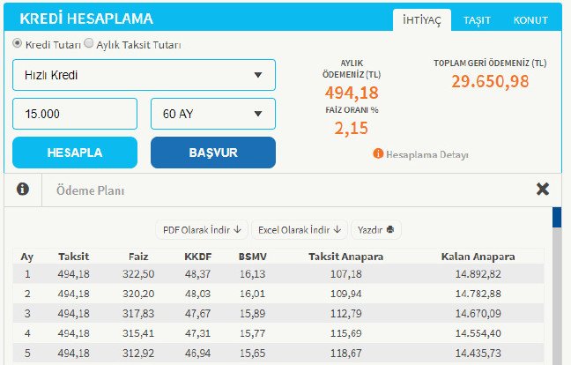Click the payment plan vertical scrollbar
This screenshot has height=365, width=571.
[557, 282]
